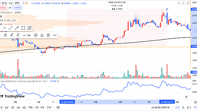The image size is (197, 111).
Task: Select the 1달 time range
Action: pos(13,108)
